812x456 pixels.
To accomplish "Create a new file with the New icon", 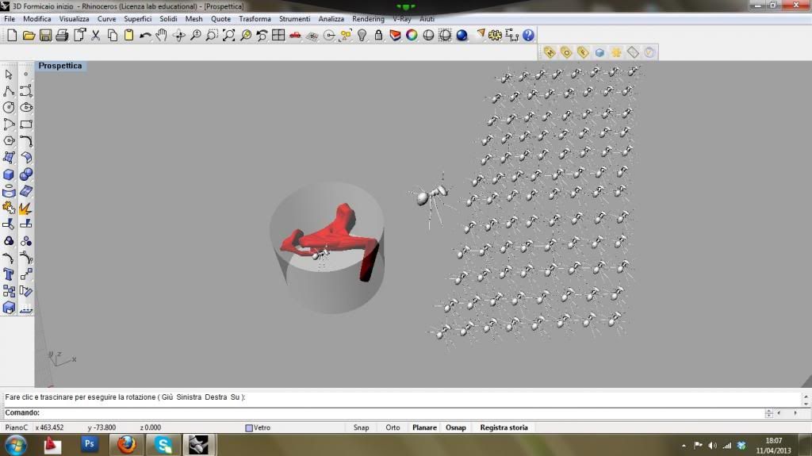I will point(12,35).
